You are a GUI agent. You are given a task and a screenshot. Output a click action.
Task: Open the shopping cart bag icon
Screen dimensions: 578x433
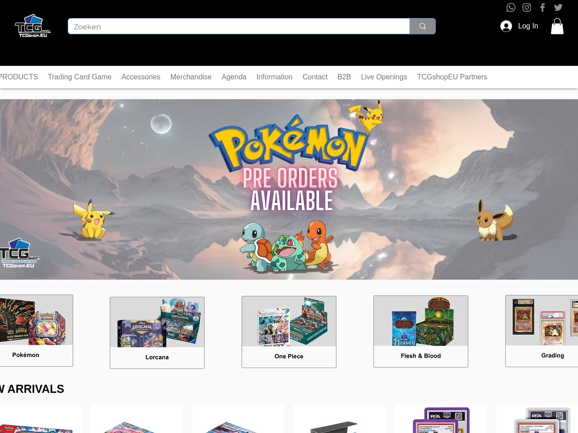coord(557,26)
